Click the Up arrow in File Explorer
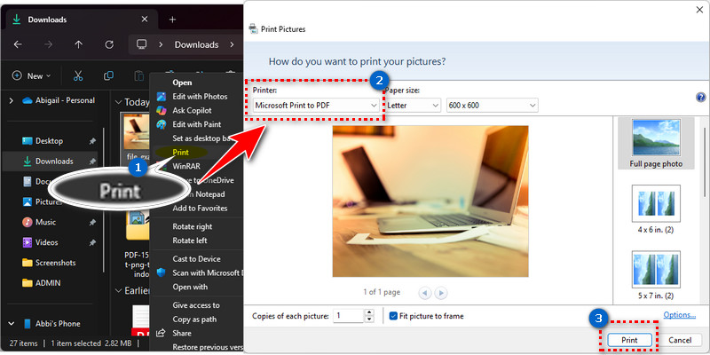 tap(78, 44)
